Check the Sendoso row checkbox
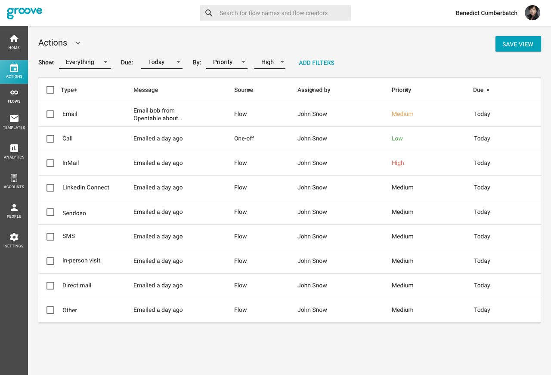This screenshot has width=551, height=375. click(x=50, y=212)
